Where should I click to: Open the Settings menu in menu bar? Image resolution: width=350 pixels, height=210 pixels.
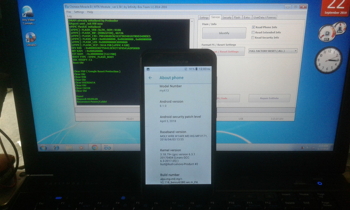tap(79, 12)
